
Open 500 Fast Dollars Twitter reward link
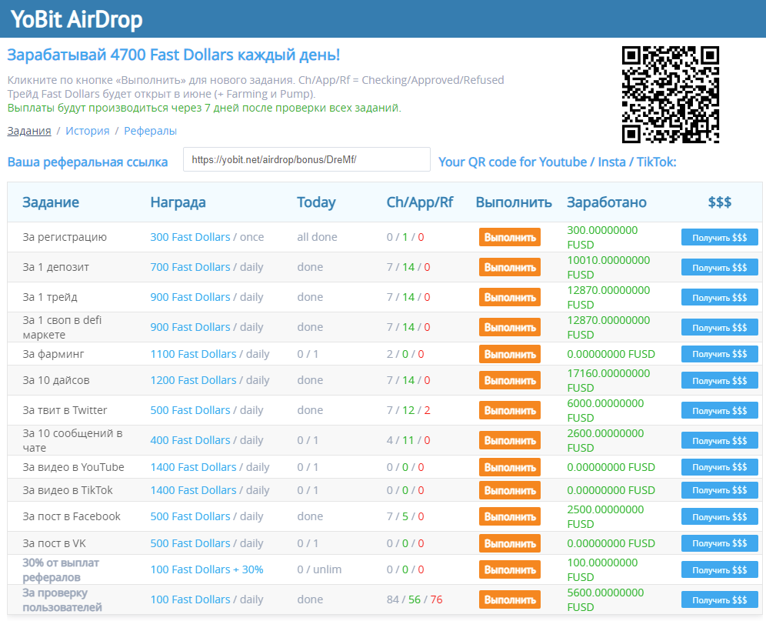[190, 410]
